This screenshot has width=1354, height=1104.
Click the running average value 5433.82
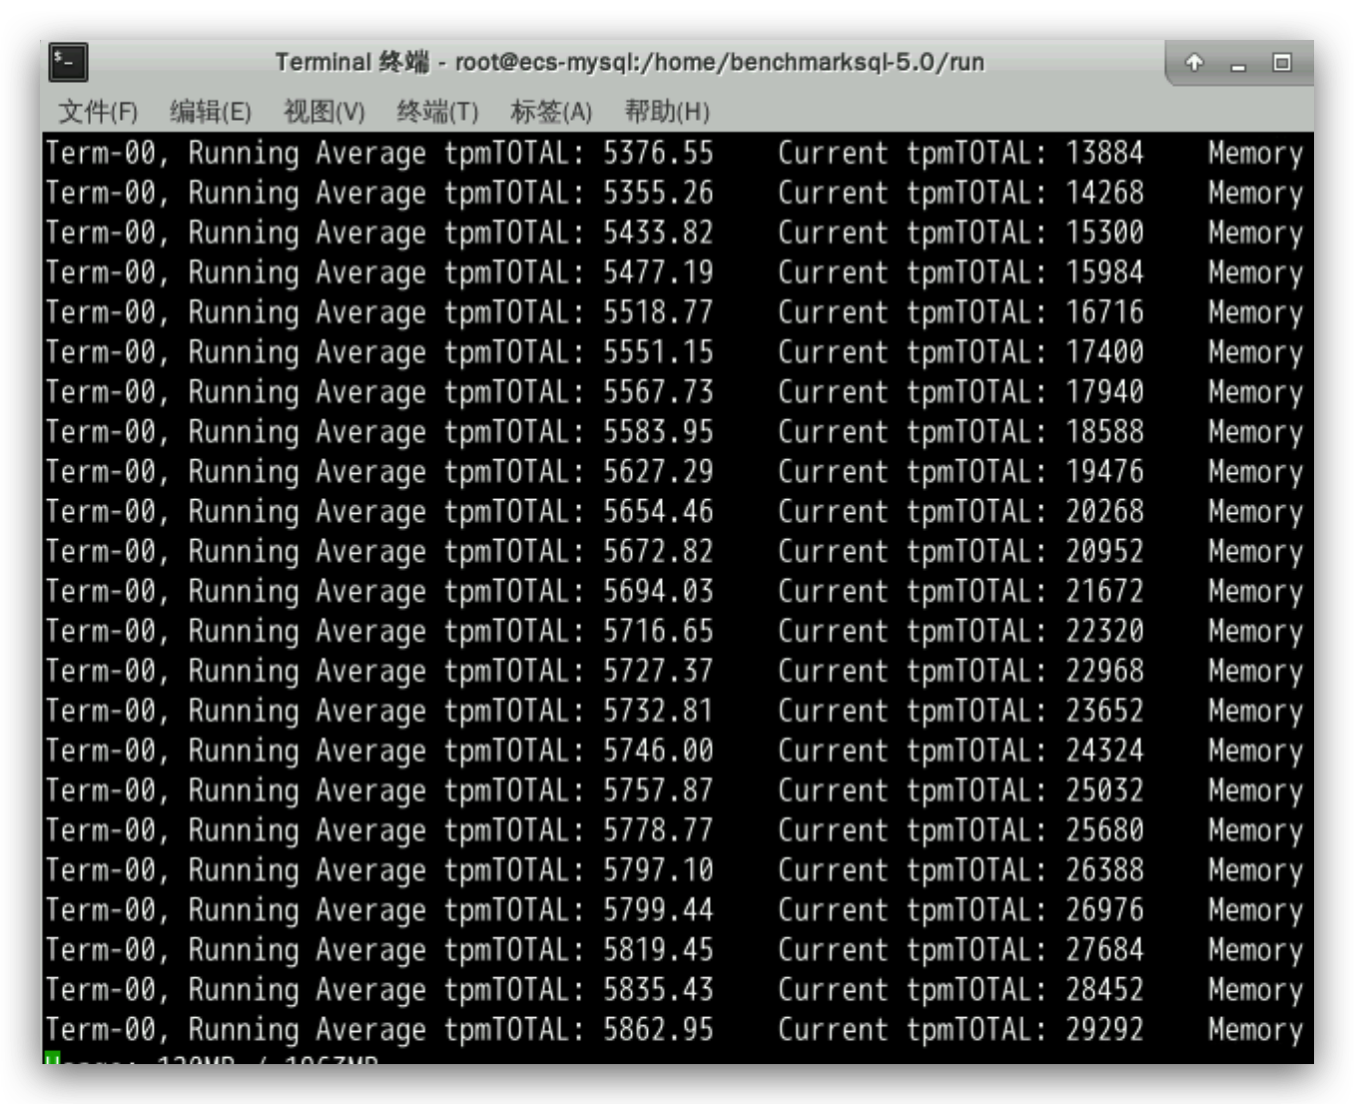pyautogui.click(x=658, y=233)
